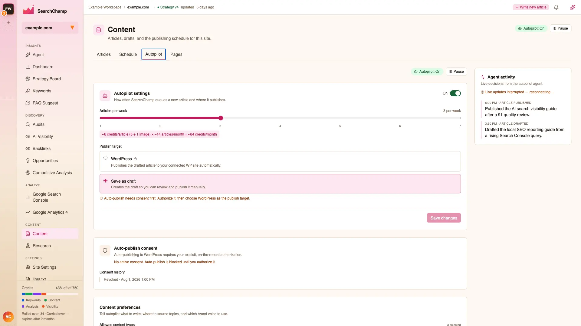Pause autopilot from the page header
The height and width of the screenshot is (326, 581).
[x=560, y=28]
